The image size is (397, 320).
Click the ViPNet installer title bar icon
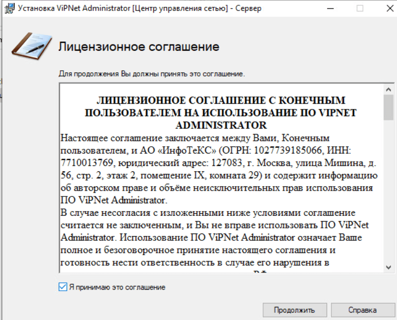tap(9, 8)
